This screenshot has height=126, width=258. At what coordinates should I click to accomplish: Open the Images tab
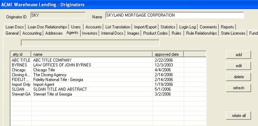pos(133,33)
